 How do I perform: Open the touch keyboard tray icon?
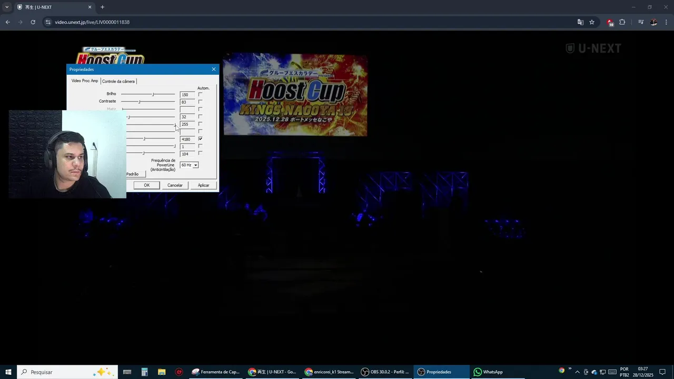(x=612, y=372)
